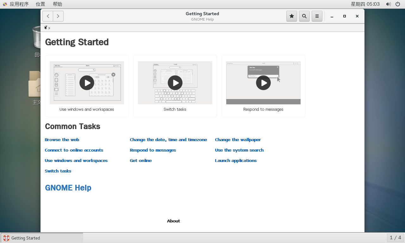
Task: Open Change the date, time and timezone
Action: 168,140
